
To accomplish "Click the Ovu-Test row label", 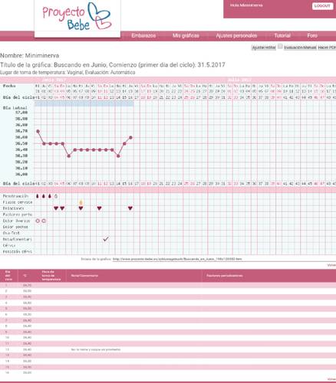I will click(11, 233).
